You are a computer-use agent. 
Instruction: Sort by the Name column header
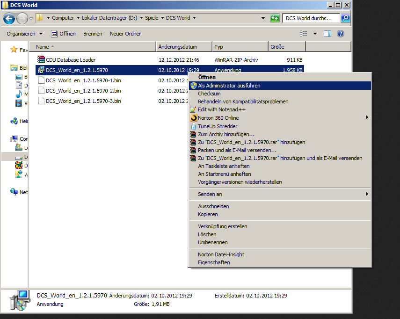(92, 47)
